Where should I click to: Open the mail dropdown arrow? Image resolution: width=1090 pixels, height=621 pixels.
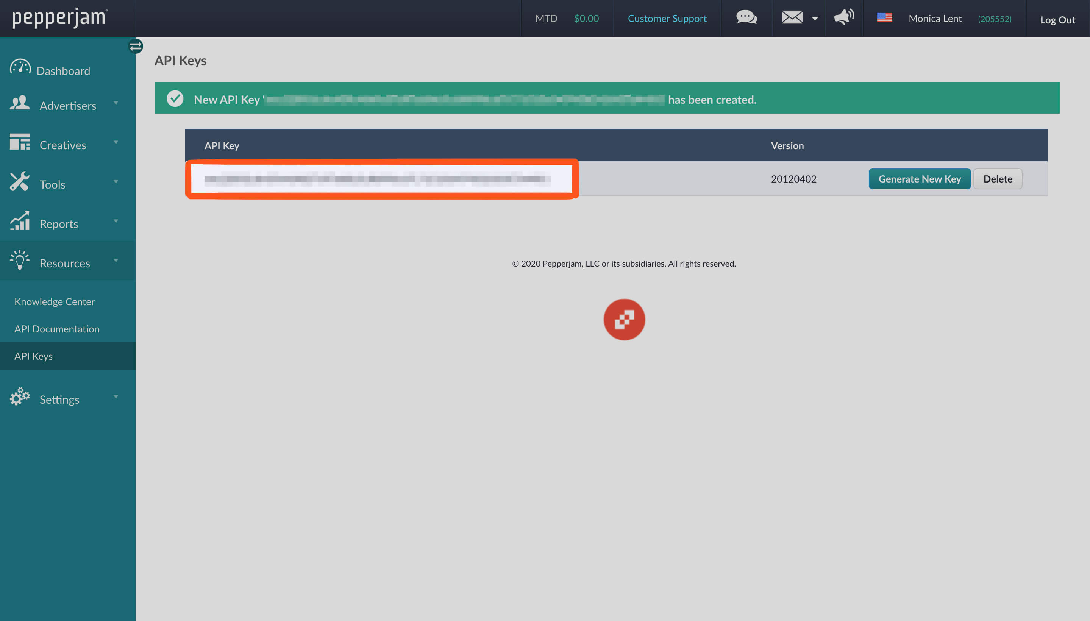tap(815, 18)
